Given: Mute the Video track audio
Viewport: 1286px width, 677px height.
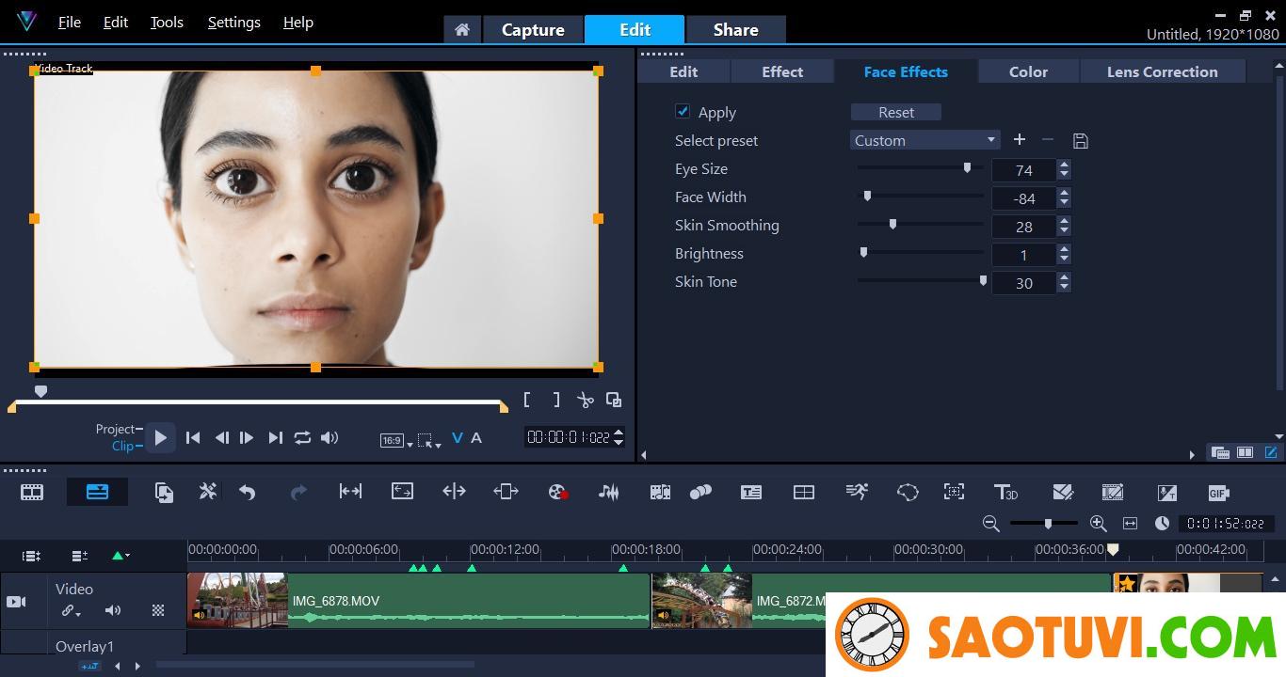Looking at the screenshot, I should (x=113, y=610).
